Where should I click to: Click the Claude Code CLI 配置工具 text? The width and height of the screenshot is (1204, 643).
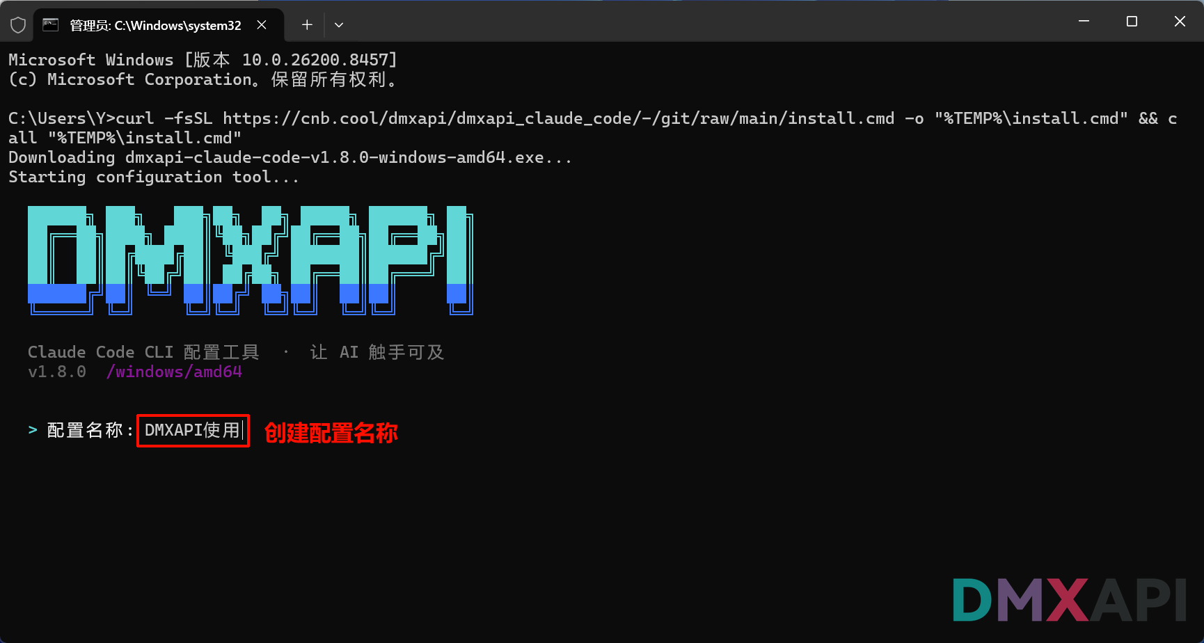point(143,352)
